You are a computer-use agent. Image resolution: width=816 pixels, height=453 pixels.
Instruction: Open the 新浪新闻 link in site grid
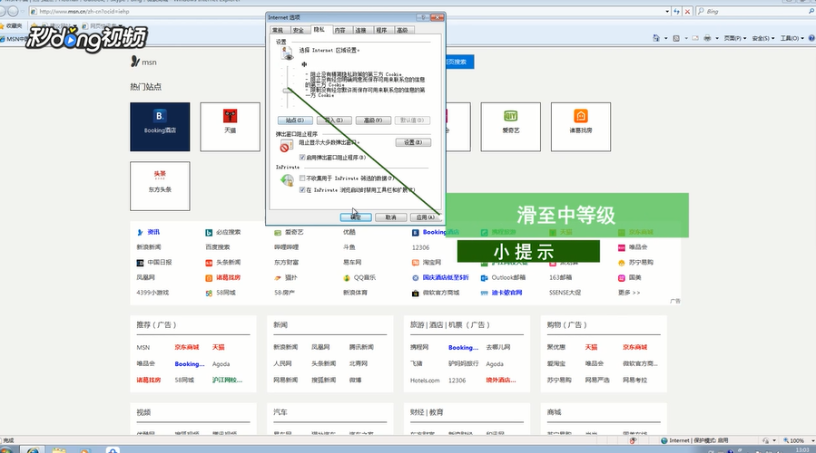pyautogui.click(x=149, y=247)
